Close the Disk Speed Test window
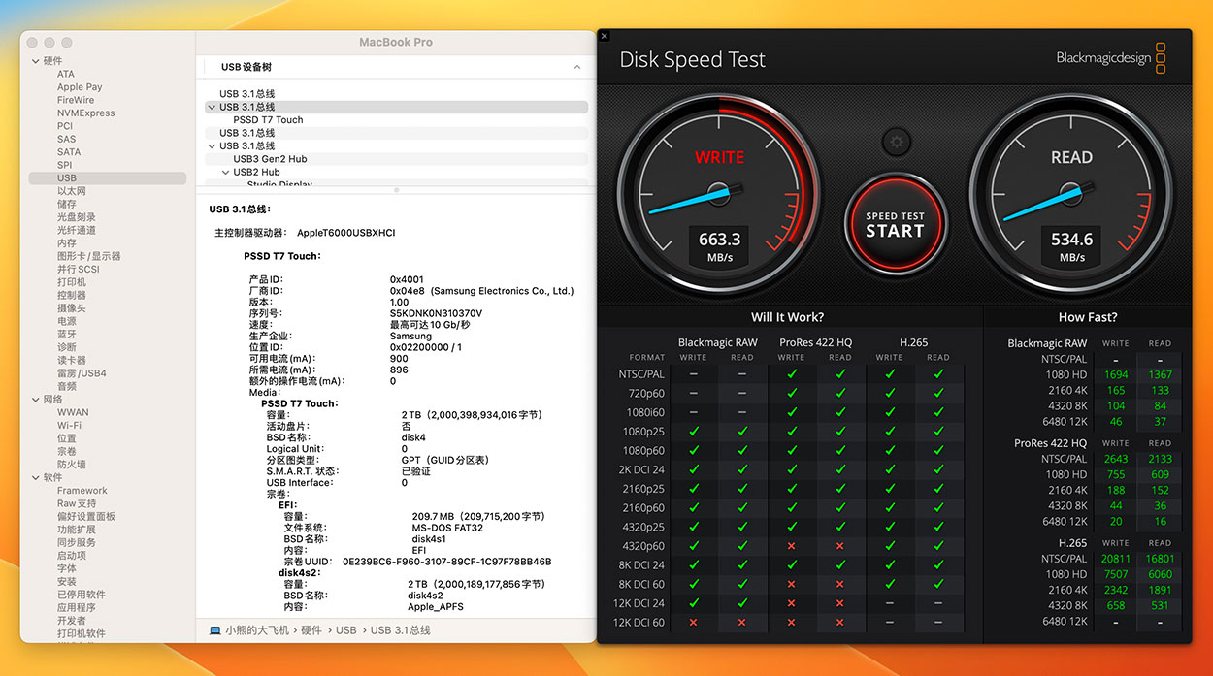1213x676 pixels. 605,36
